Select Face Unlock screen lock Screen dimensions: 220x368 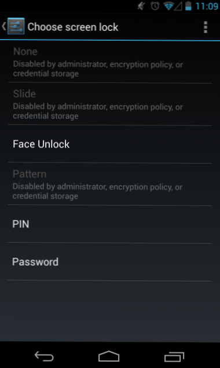[110, 144]
